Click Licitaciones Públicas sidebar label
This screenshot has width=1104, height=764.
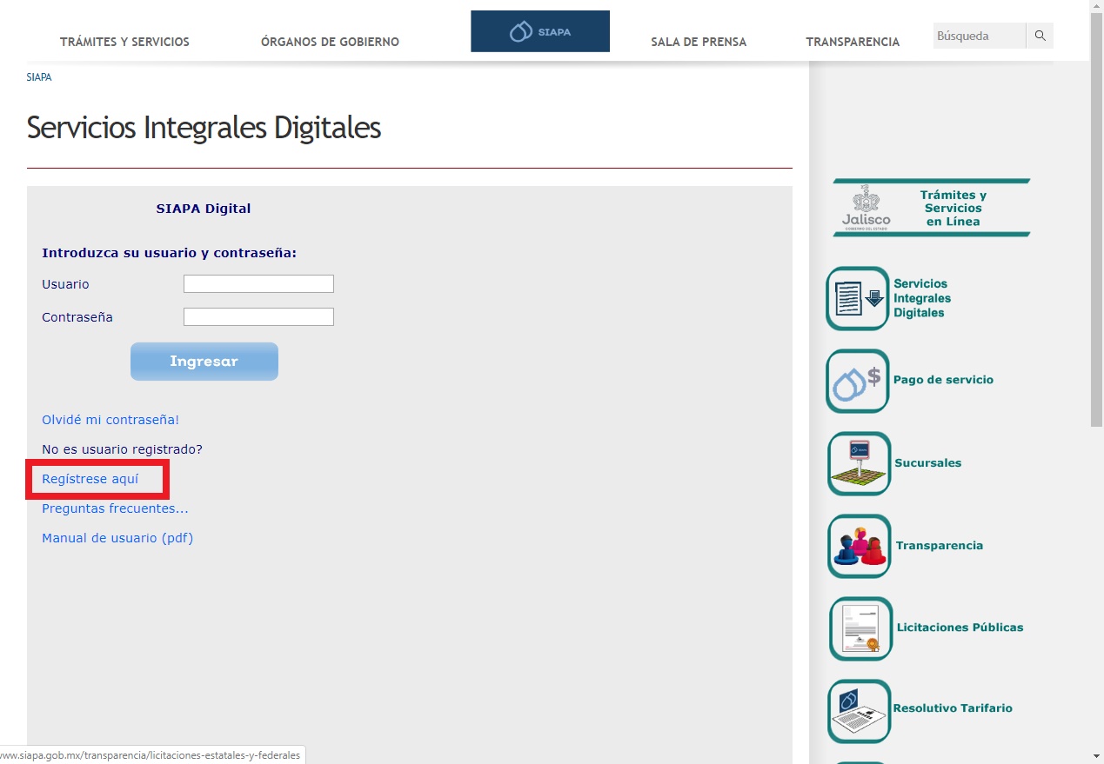tap(960, 627)
